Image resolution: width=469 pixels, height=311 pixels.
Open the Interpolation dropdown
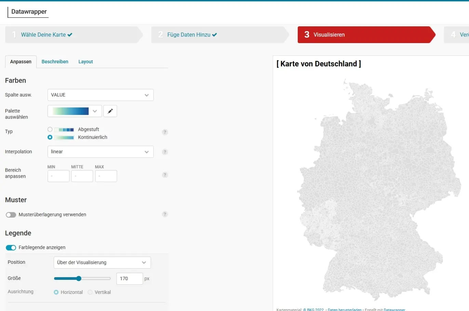coord(100,152)
